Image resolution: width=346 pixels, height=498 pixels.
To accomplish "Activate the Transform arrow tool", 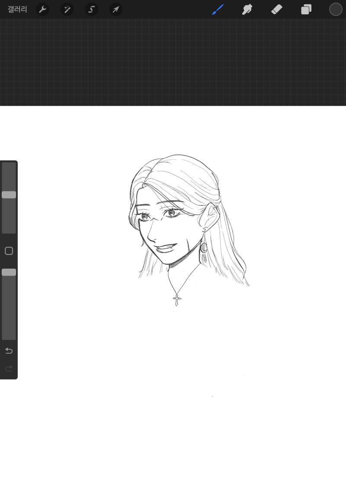I will pos(116,10).
